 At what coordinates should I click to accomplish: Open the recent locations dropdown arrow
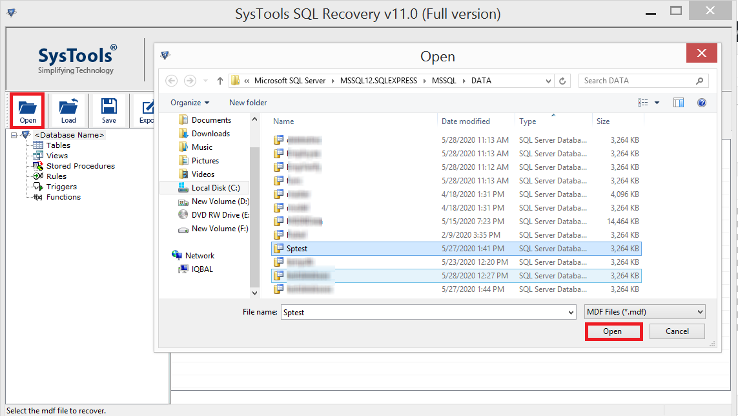[205, 81]
